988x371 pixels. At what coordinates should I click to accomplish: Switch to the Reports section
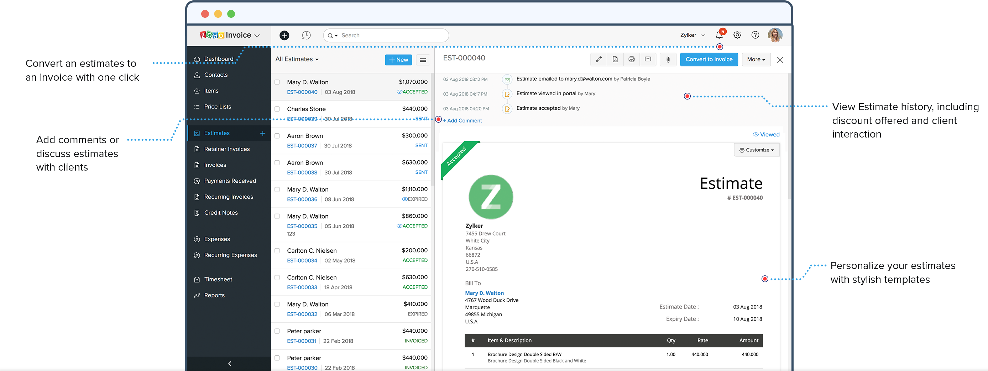pyautogui.click(x=214, y=295)
